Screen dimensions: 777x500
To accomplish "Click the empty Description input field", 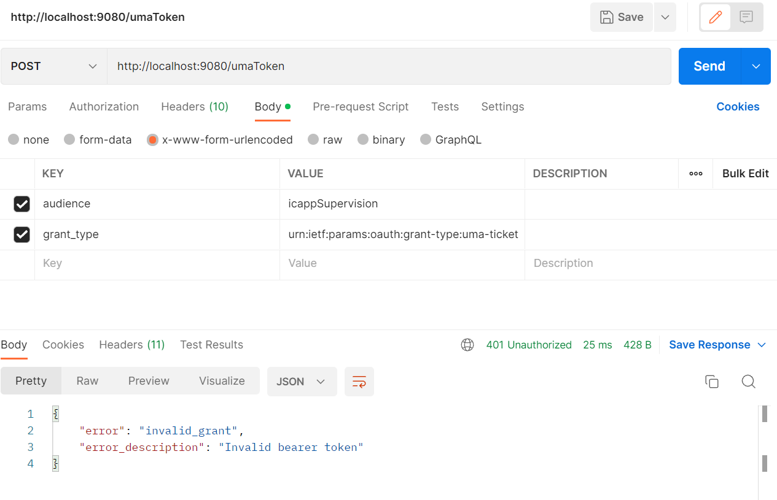I will tap(650, 264).
